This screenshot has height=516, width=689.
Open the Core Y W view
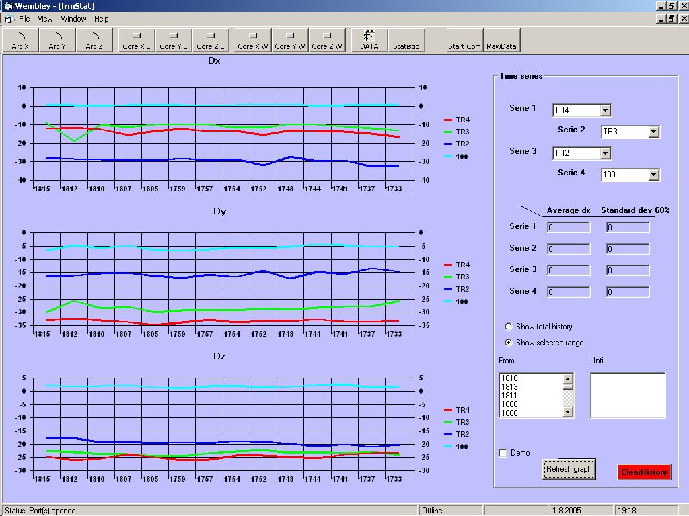(290, 40)
